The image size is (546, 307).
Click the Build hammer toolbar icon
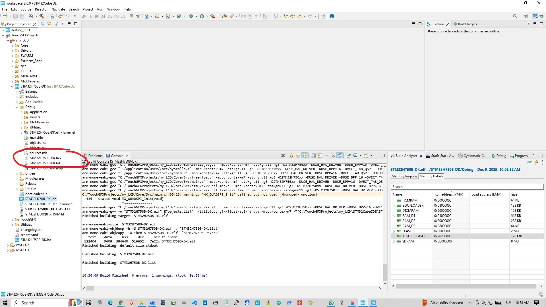tap(42, 16)
